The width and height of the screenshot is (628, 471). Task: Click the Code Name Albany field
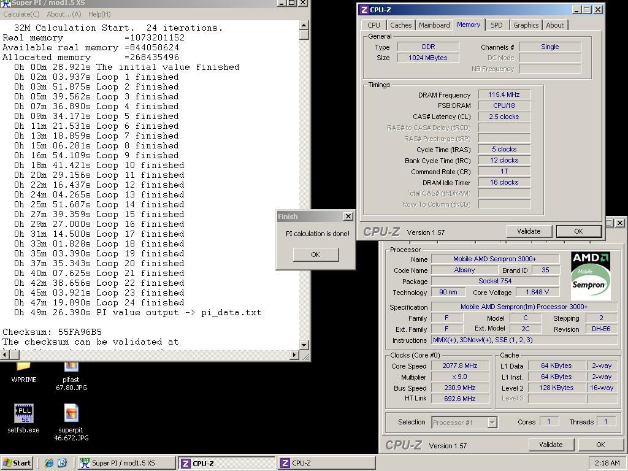click(464, 270)
